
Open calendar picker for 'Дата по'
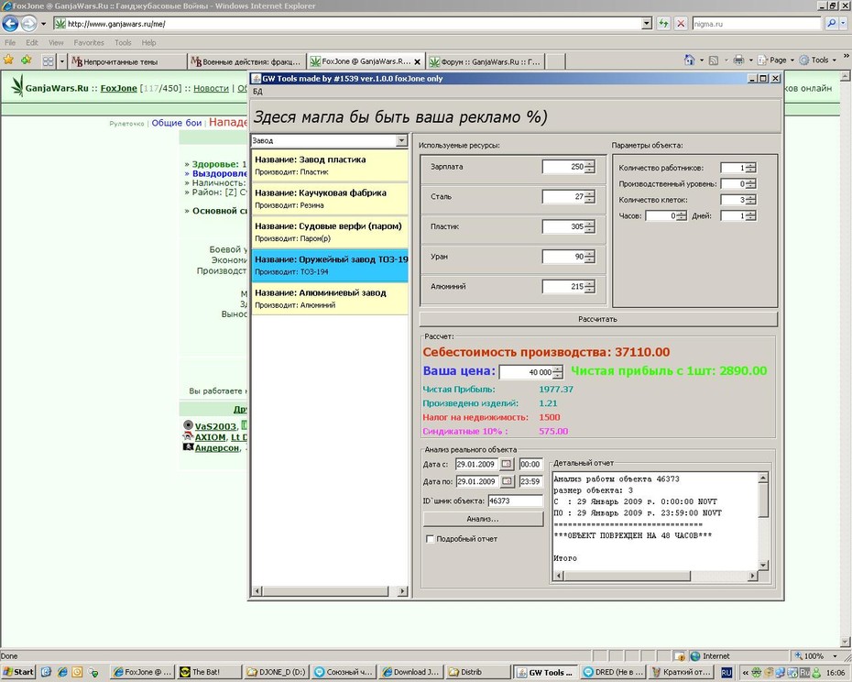pyautogui.click(x=507, y=481)
